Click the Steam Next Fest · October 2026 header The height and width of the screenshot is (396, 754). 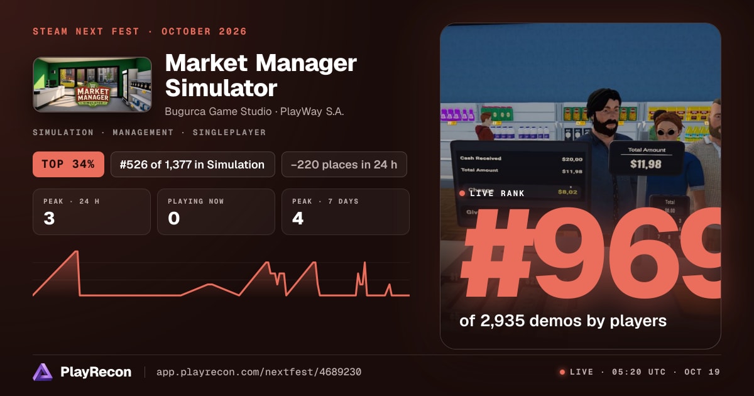[x=139, y=31]
